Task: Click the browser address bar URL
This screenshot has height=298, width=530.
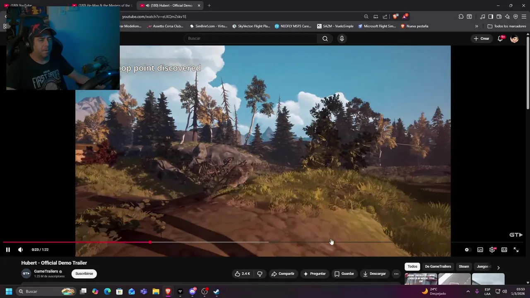Action: [x=154, y=17]
